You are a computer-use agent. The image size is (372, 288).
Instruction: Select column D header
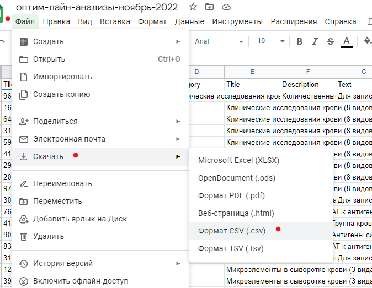click(x=206, y=72)
